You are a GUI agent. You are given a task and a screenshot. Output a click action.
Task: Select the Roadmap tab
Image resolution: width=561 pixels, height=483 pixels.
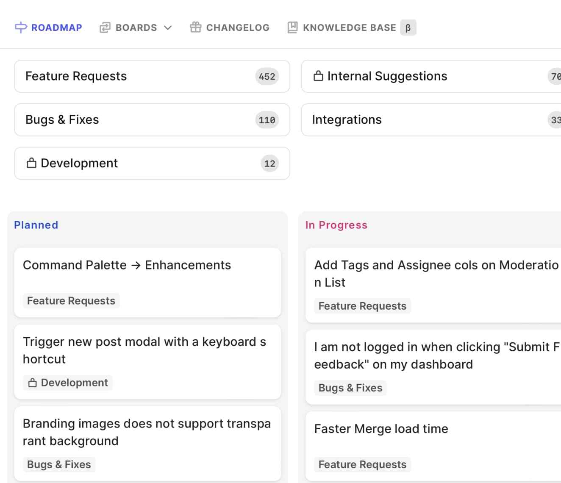[x=48, y=27]
